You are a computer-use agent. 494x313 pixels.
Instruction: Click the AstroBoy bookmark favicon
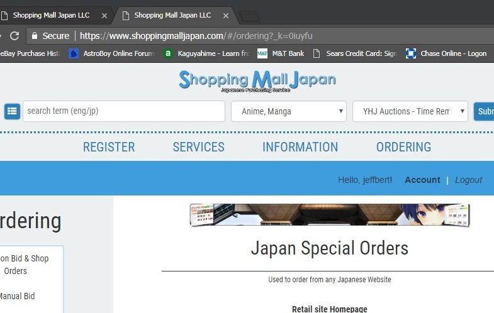(74, 53)
